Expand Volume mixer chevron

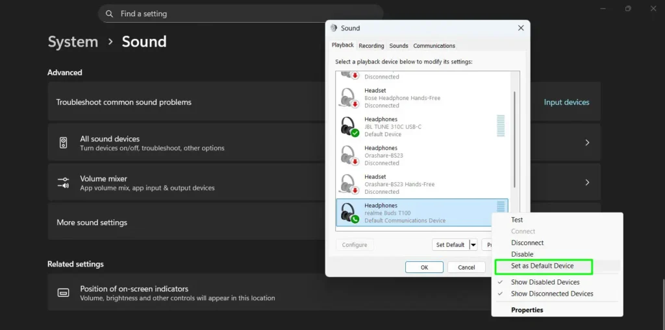[587, 183]
